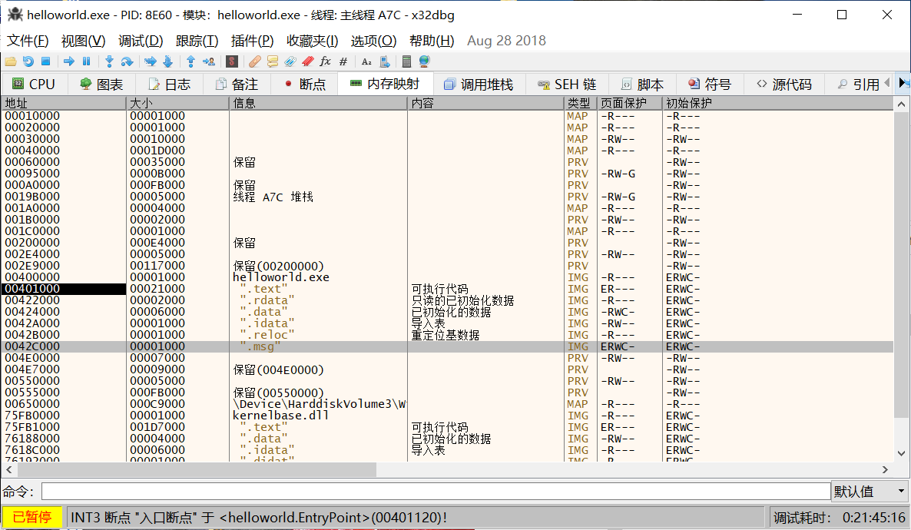The width and height of the screenshot is (911, 530).
Task: Switch to the 断点 tab
Action: pyautogui.click(x=304, y=84)
